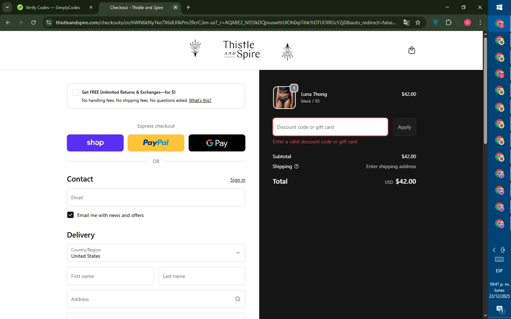
Task: Focus the First name field
Action: click(x=110, y=276)
